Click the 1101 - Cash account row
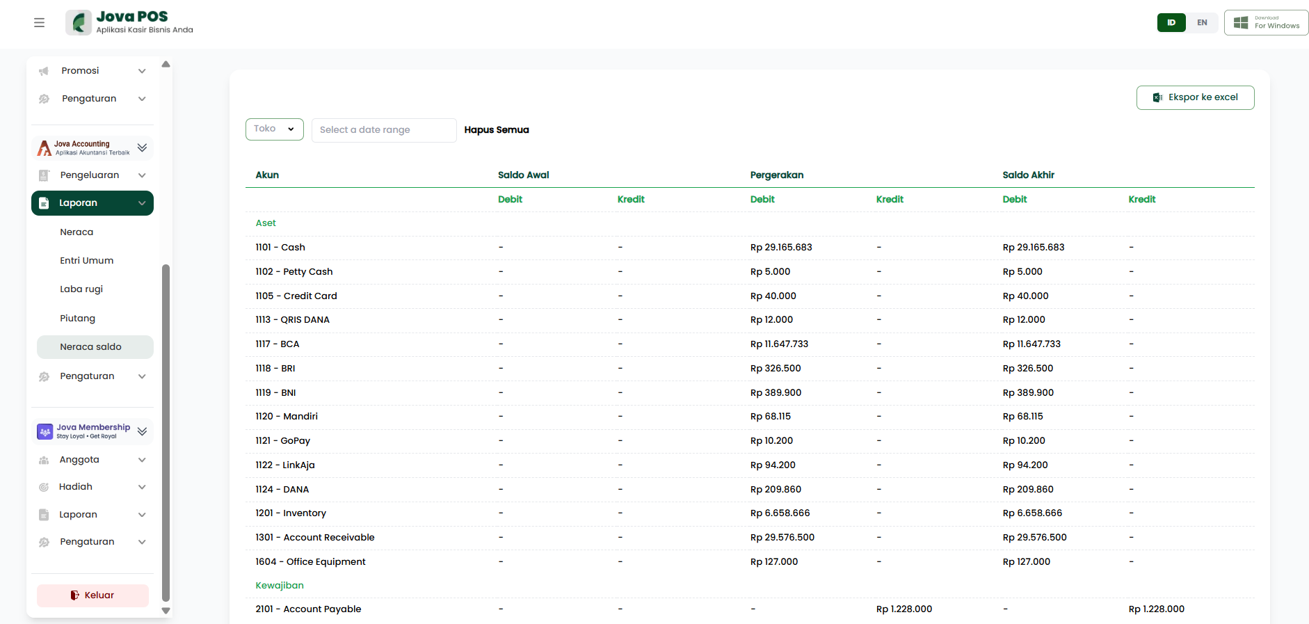1309x624 pixels. click(750, 248)
